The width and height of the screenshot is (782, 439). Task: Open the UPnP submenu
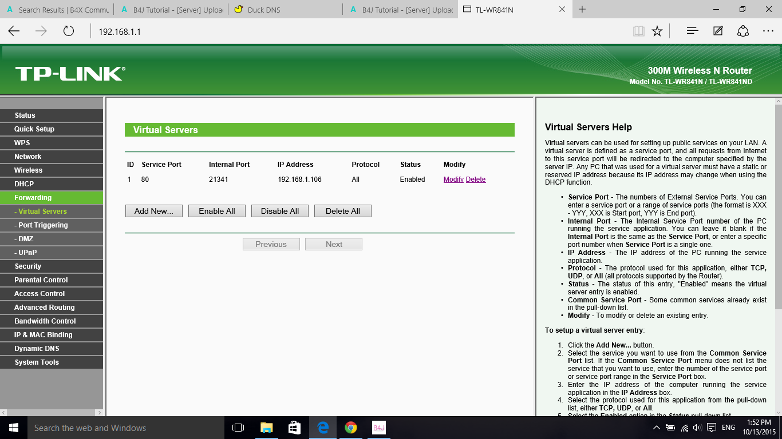tap(52, 253)
